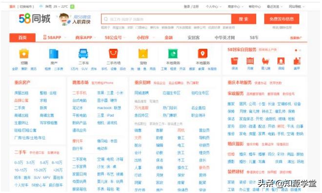Select the 保姆 home service icon
The width and height of the screenshot is (322, 193).
pos(281,61)
